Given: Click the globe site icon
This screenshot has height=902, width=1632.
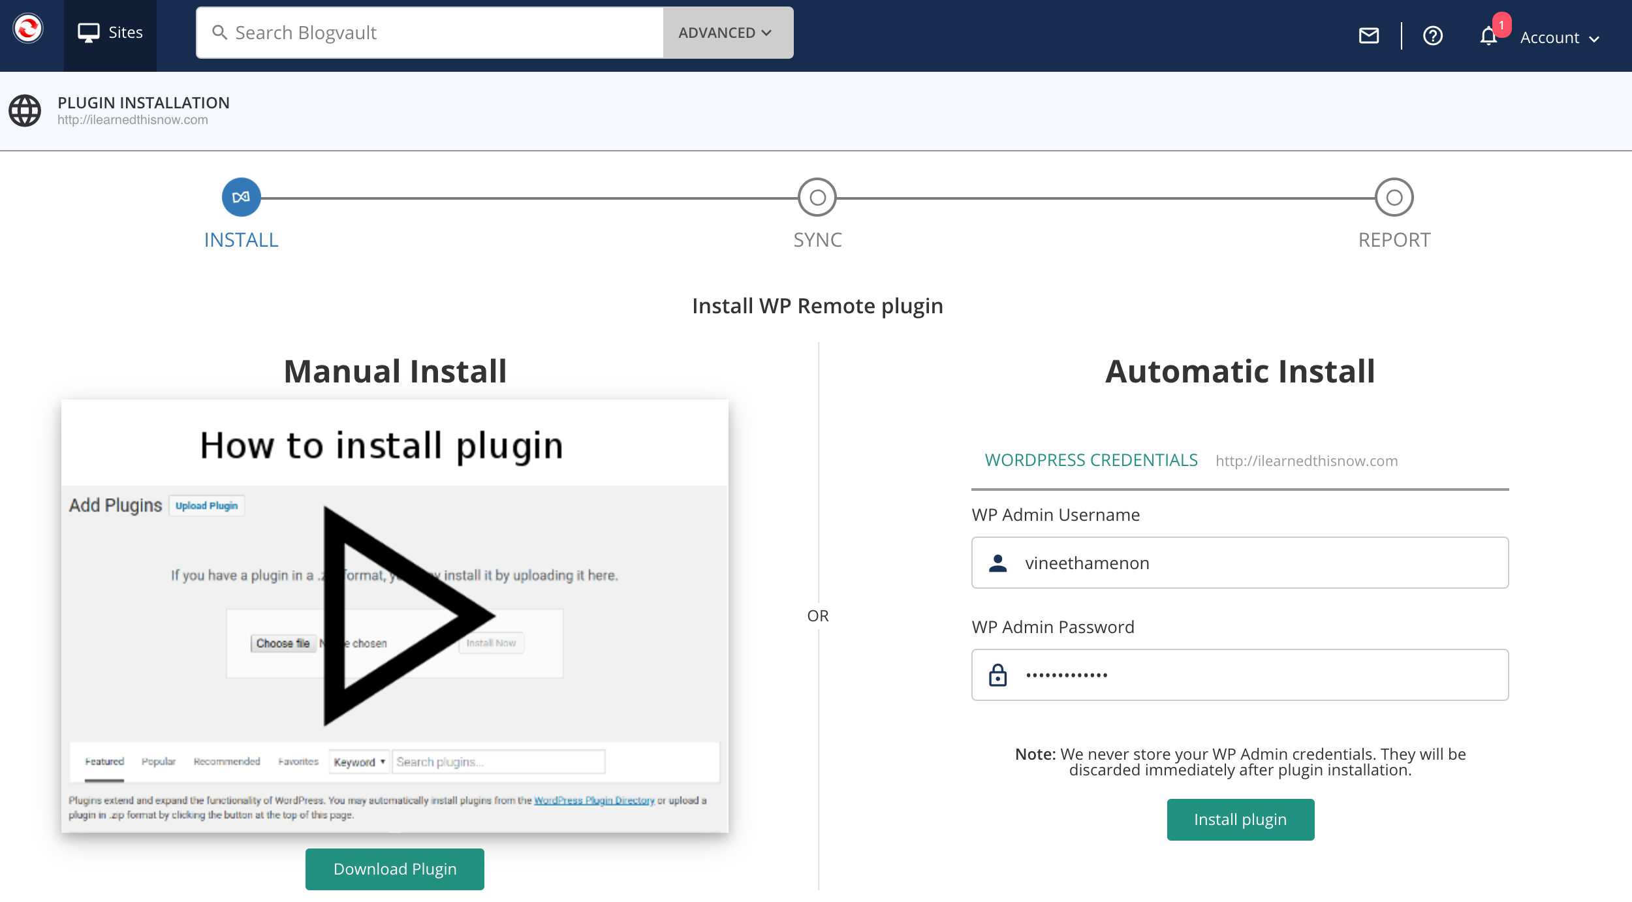Looking at the screenshot, I should coord(25,110).
